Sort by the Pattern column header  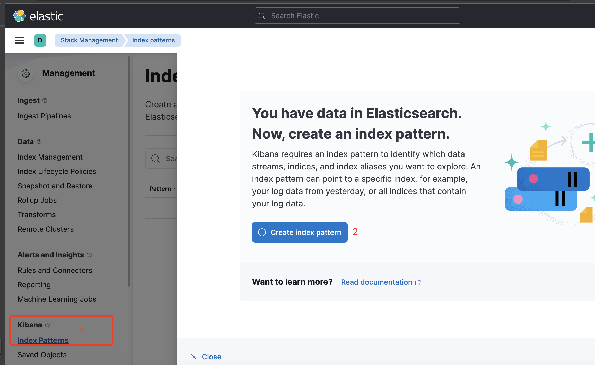click(160, 189)
